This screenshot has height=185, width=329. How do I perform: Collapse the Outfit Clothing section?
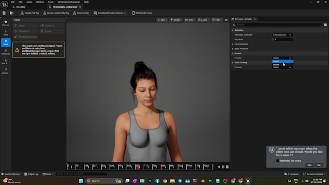(x=233, y=62)
